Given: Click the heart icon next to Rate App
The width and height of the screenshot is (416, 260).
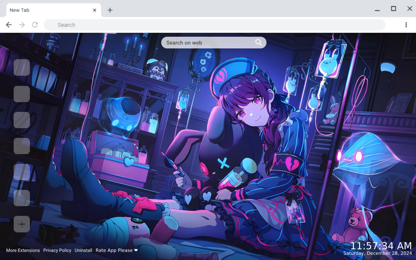Looking at the screenshot, I should 136,250.
